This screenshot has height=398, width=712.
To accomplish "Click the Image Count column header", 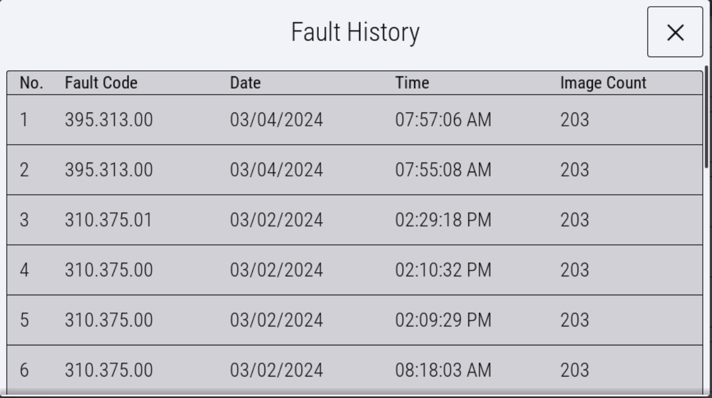I will click(603, 83).
